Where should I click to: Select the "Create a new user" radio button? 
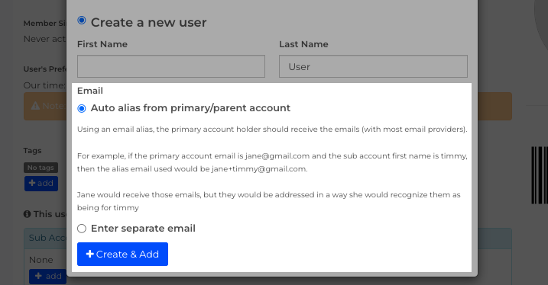tap(82, 21)
